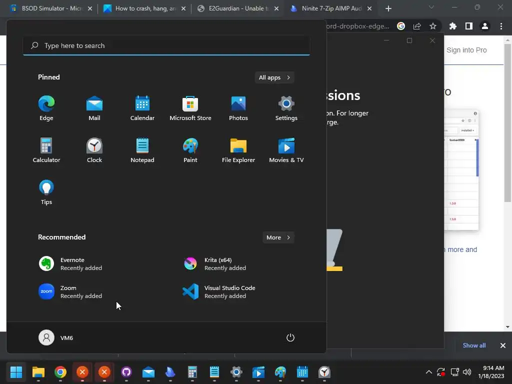Click Show all in downloads bar
The image size is (512, 384).
(x=474, y=345)
